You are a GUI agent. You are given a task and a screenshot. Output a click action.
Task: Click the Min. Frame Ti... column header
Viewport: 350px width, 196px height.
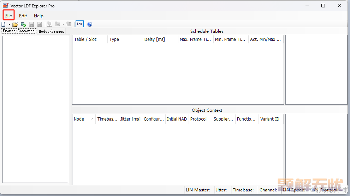[231, 39]
